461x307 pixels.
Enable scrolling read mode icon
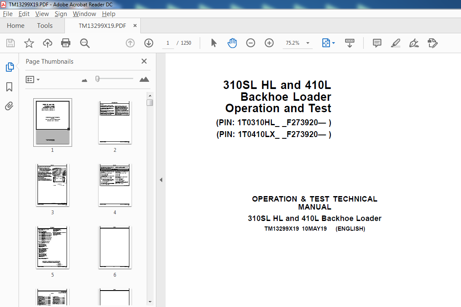point(350,43)
